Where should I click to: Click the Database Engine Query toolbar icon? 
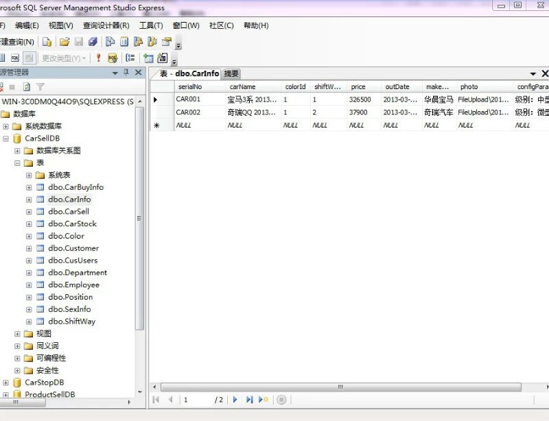coord(47,42)
